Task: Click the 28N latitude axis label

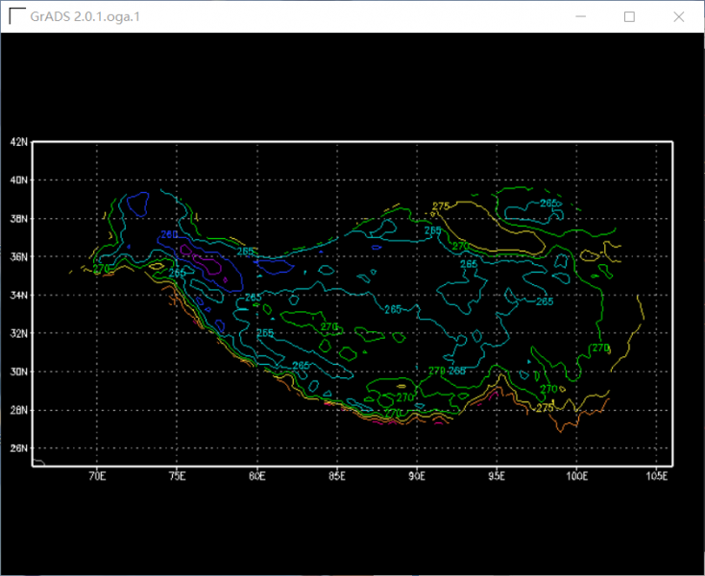Action: pyautogui.click(x=18, y=411)
